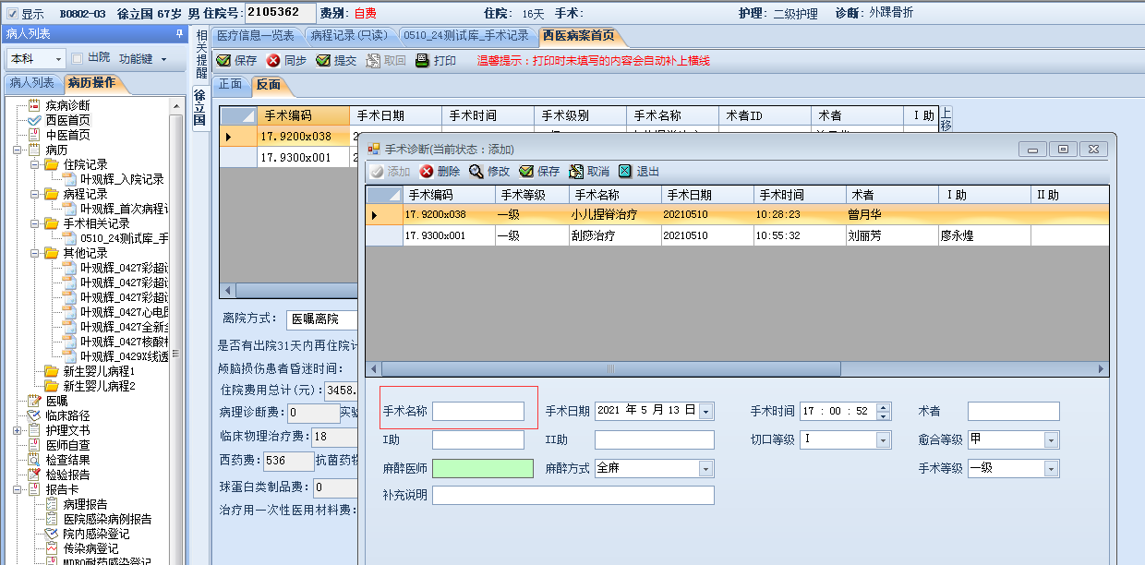
Task: Expand the 护理文书 node
Action: pyautogui.click(x=18, y=430)
